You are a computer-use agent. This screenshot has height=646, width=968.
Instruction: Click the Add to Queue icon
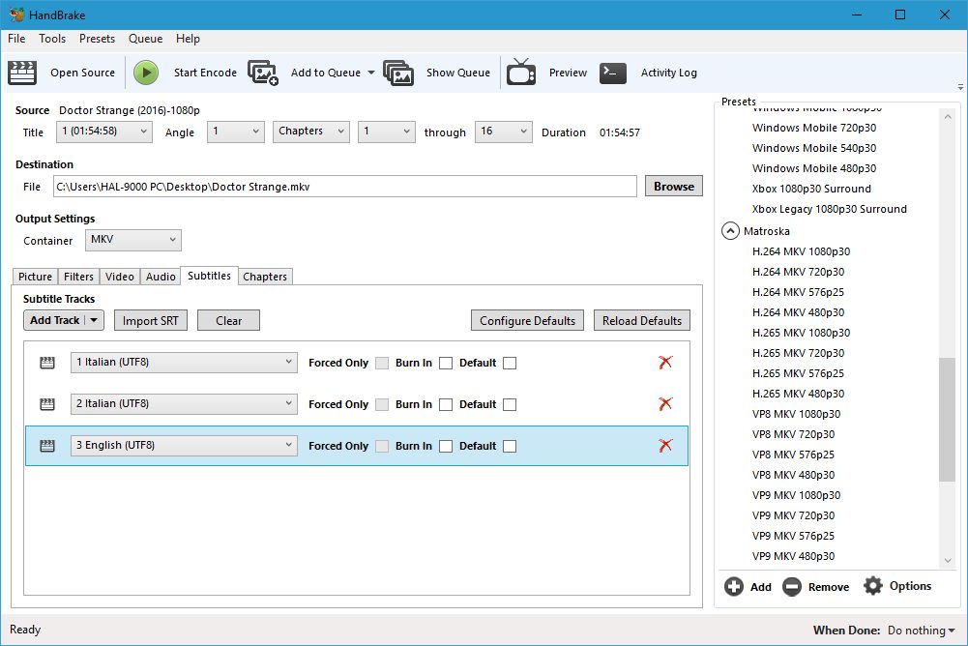tap(263, 73)
